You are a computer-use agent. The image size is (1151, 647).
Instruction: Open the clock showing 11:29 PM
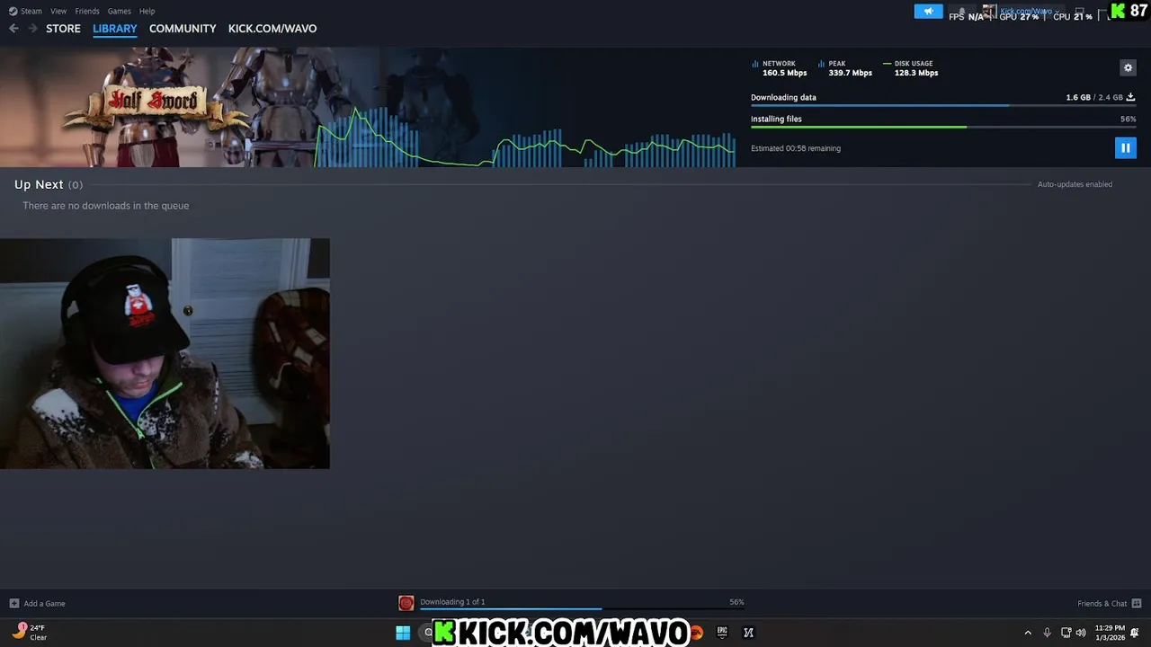[x=1110, y=633]
